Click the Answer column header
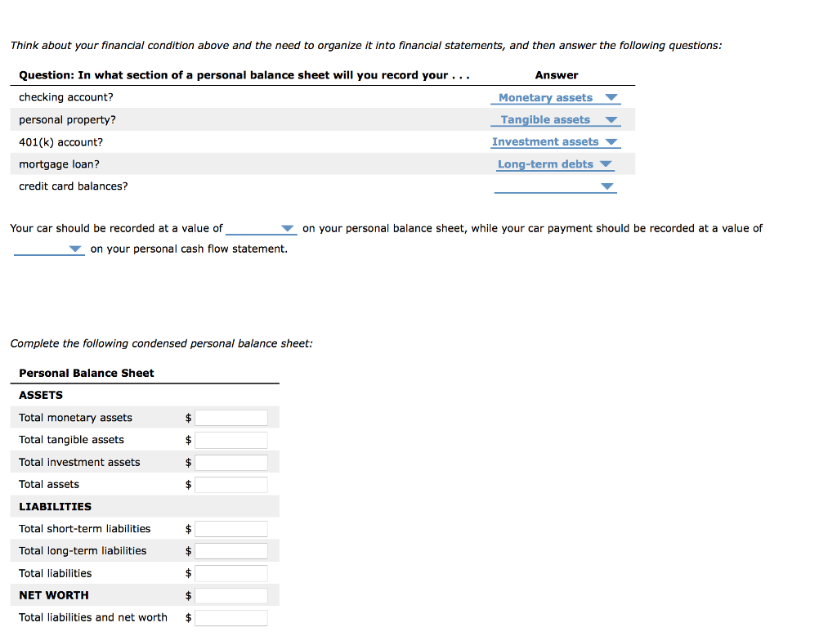The image size is (837, 641). [557, 75]
